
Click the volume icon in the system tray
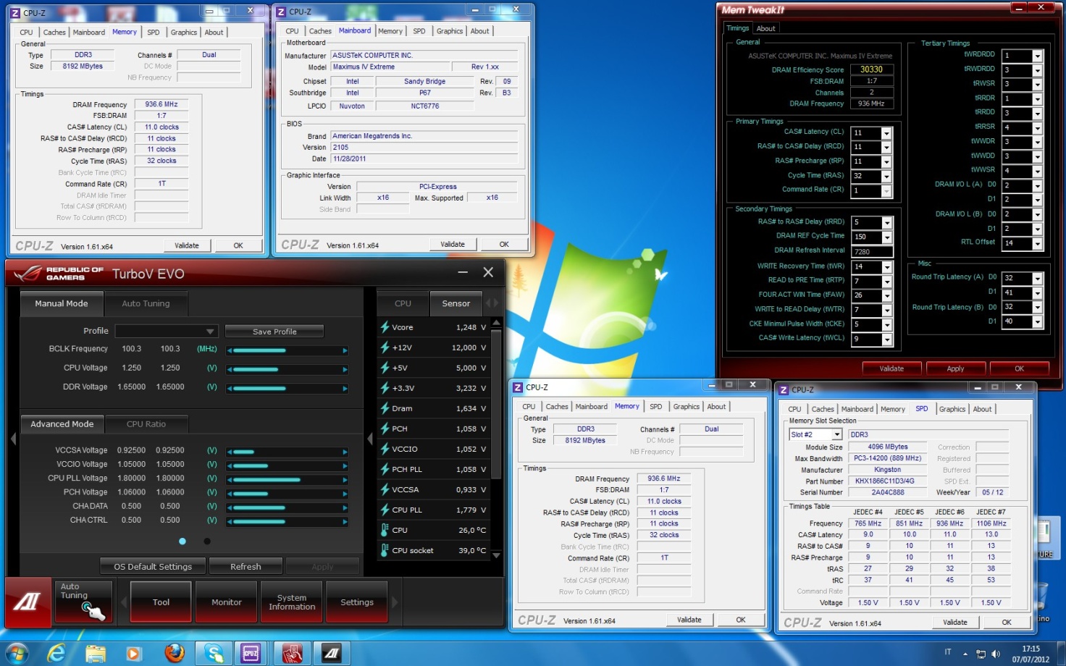pos(996,654)
